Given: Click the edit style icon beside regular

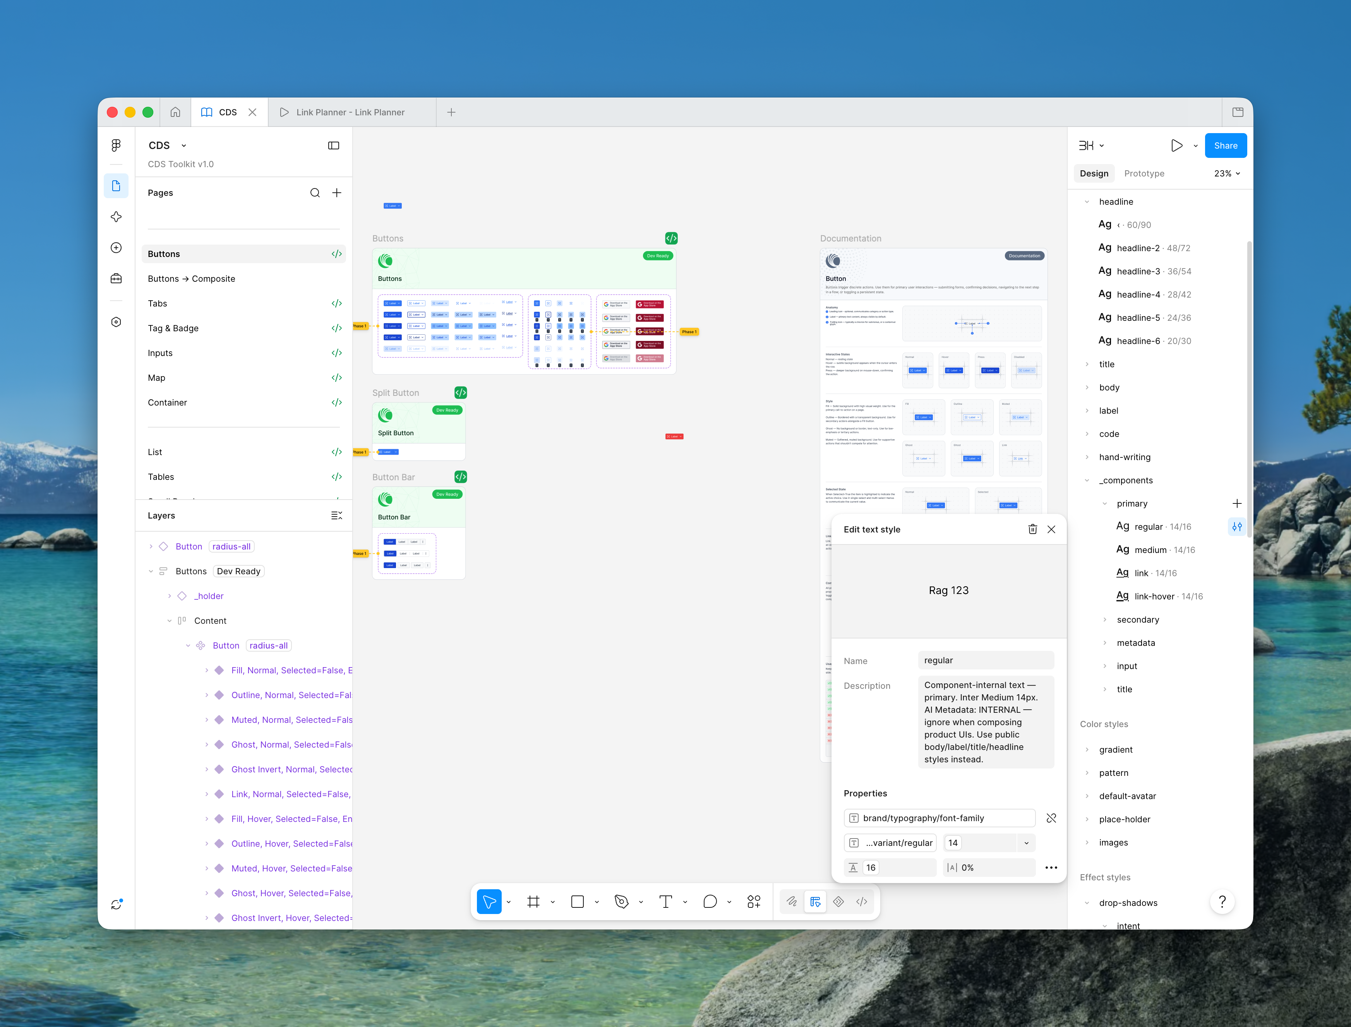Looking at the screenshot, I should (1237, 527).
